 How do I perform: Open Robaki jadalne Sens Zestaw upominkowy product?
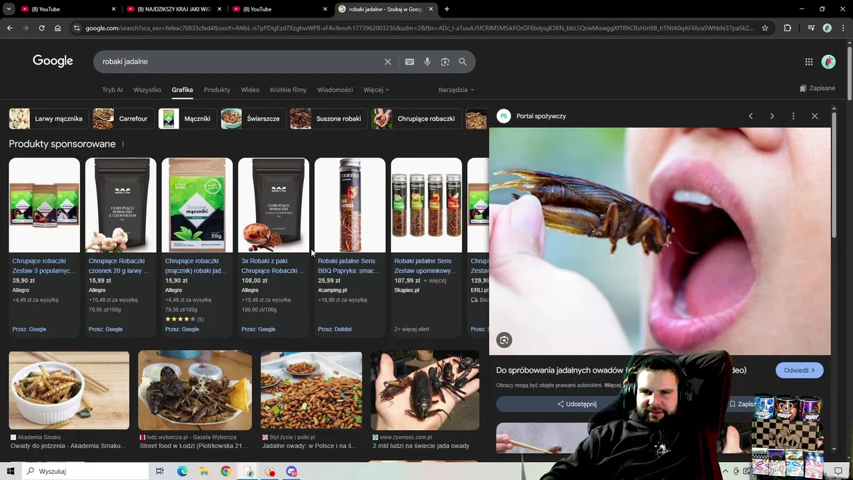coord(426,247)
